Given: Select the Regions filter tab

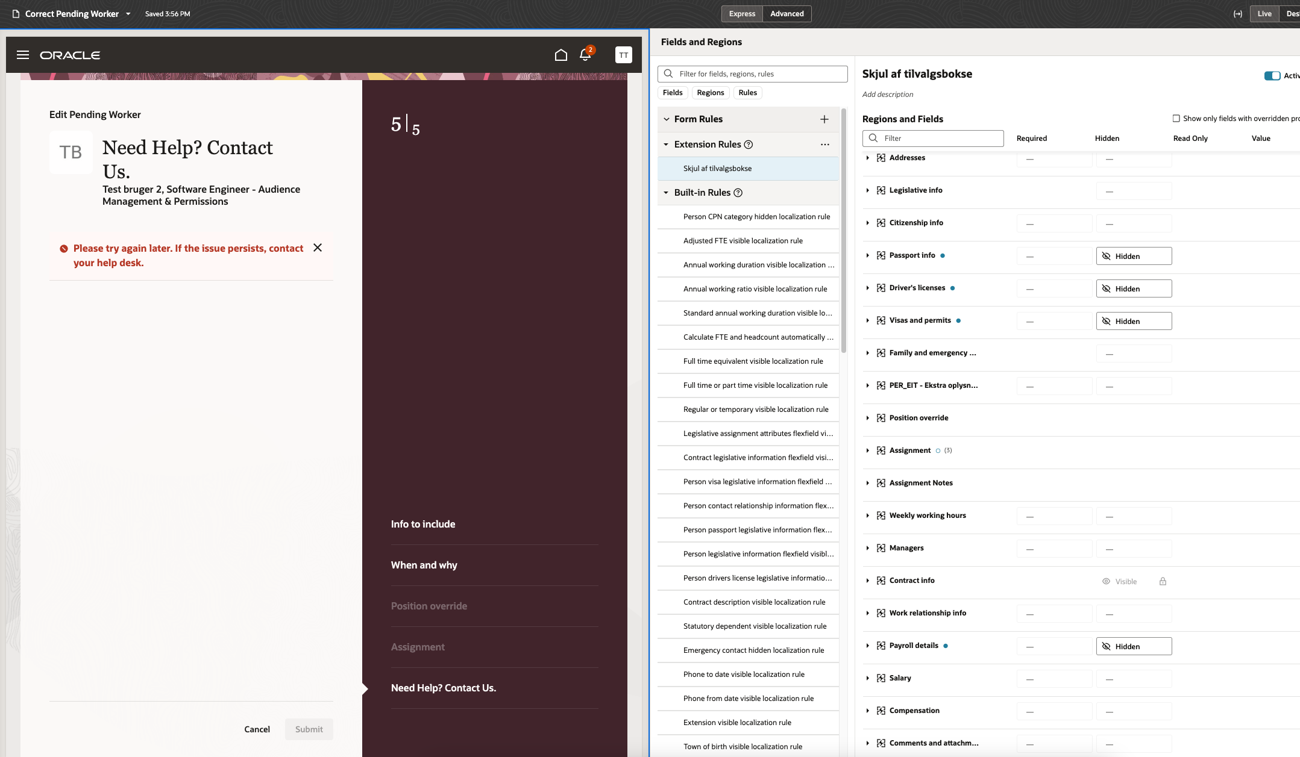Looking at the screenshot, I should coord(710,93).
